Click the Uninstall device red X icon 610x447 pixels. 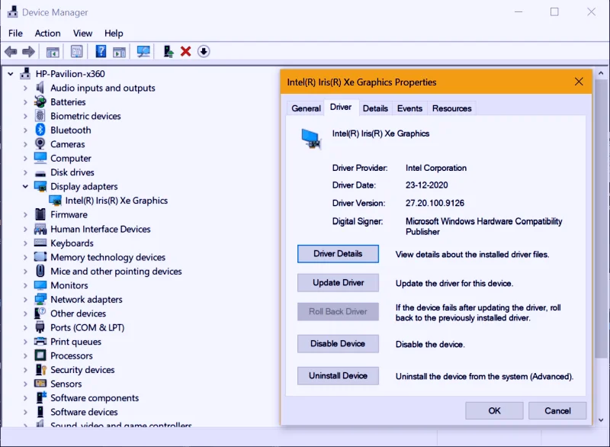coord(185,51)
